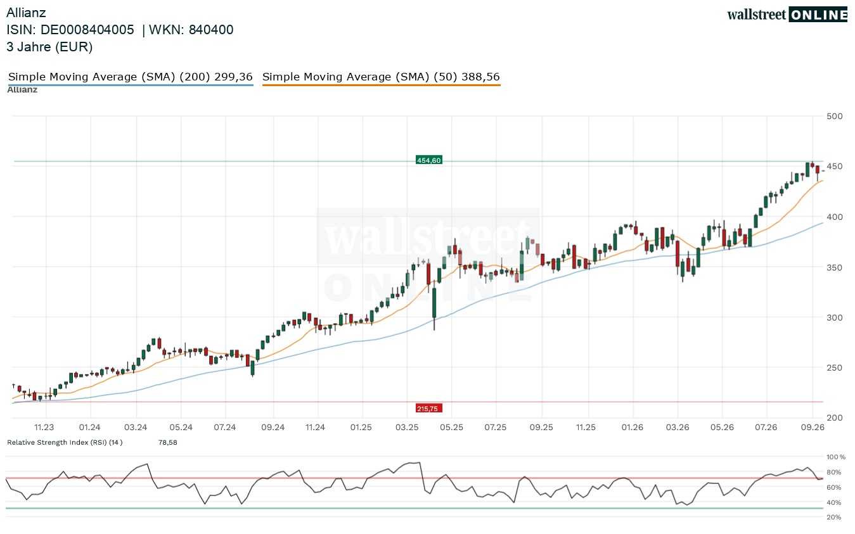The height and width of the screenshot is (534, 855).
Task: Click the small bold Allianz series label
Action: pos(22,89)
